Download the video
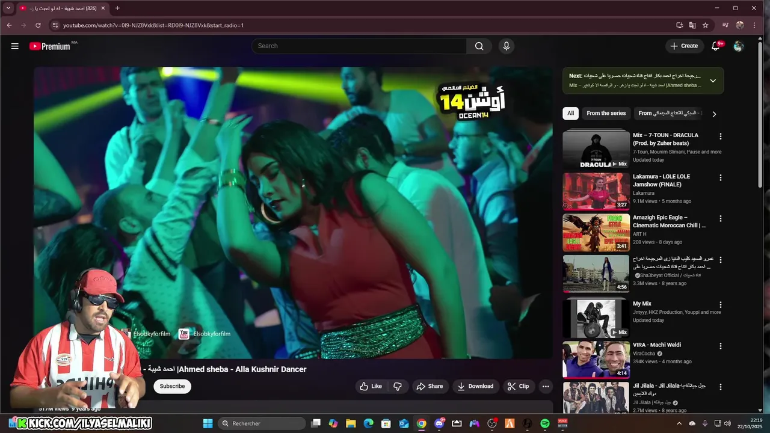Screen dimensions: 770x433 tap(475, 386)
